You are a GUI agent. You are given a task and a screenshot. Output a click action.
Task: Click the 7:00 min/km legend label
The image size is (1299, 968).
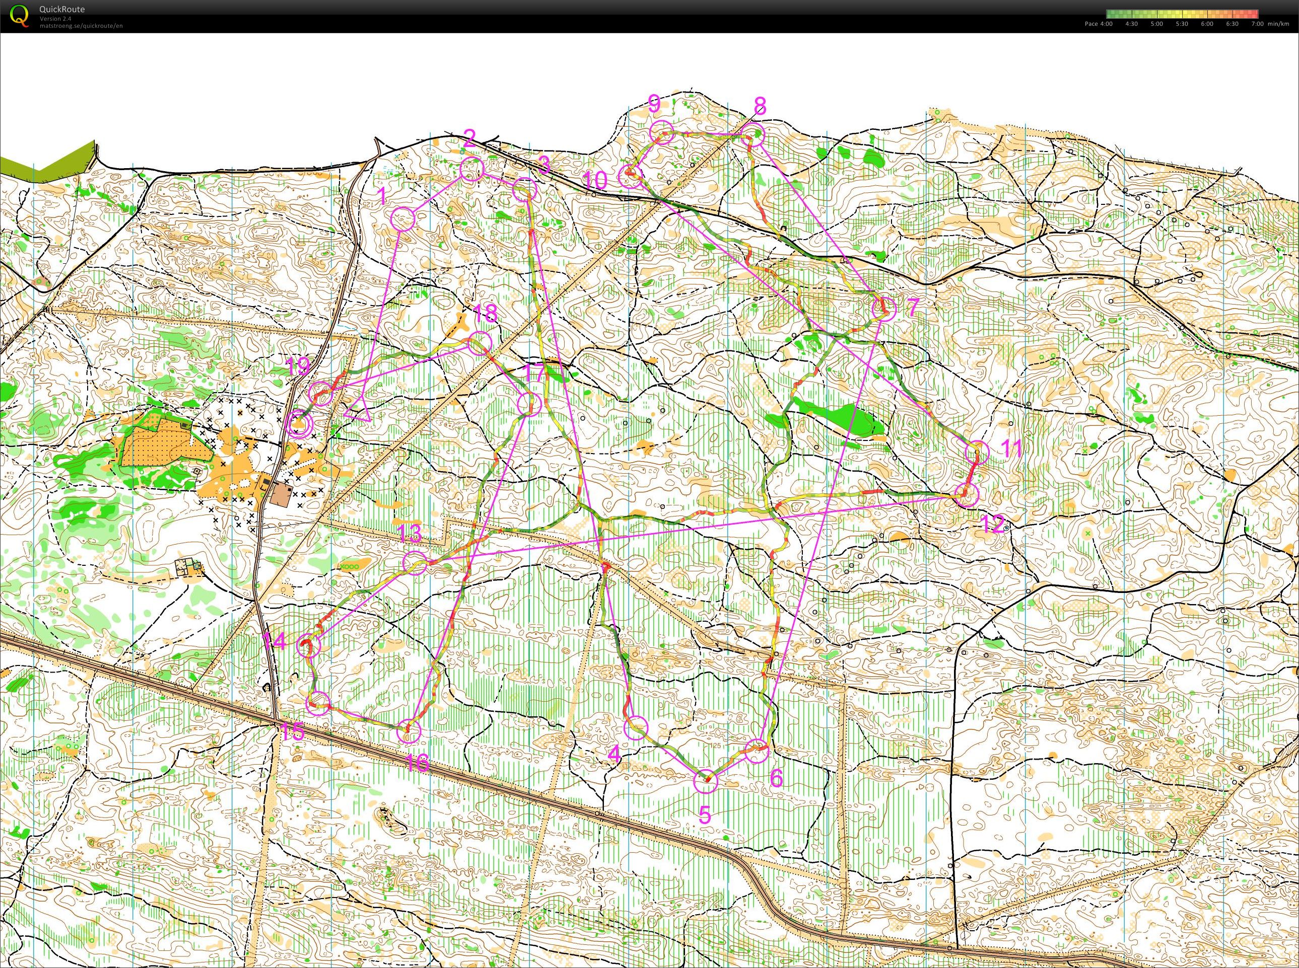point(1270,24)
